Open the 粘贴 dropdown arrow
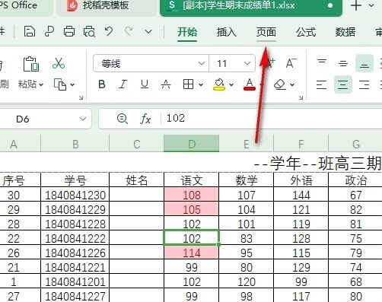This screenshot has width=382, height=302. pos(41,84)
